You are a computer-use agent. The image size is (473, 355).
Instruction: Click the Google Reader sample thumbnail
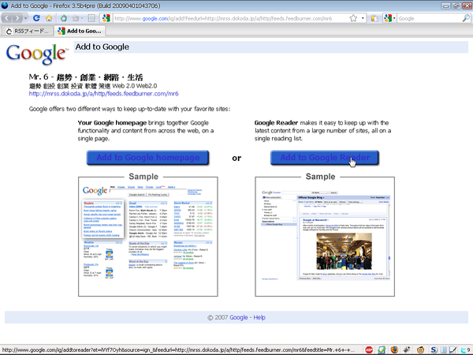point(325,237)
